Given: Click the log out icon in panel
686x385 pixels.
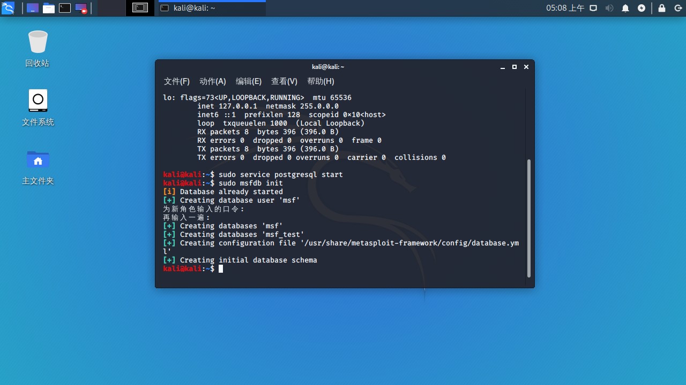Looking at the screenshot, I should [x=677, y=8].
